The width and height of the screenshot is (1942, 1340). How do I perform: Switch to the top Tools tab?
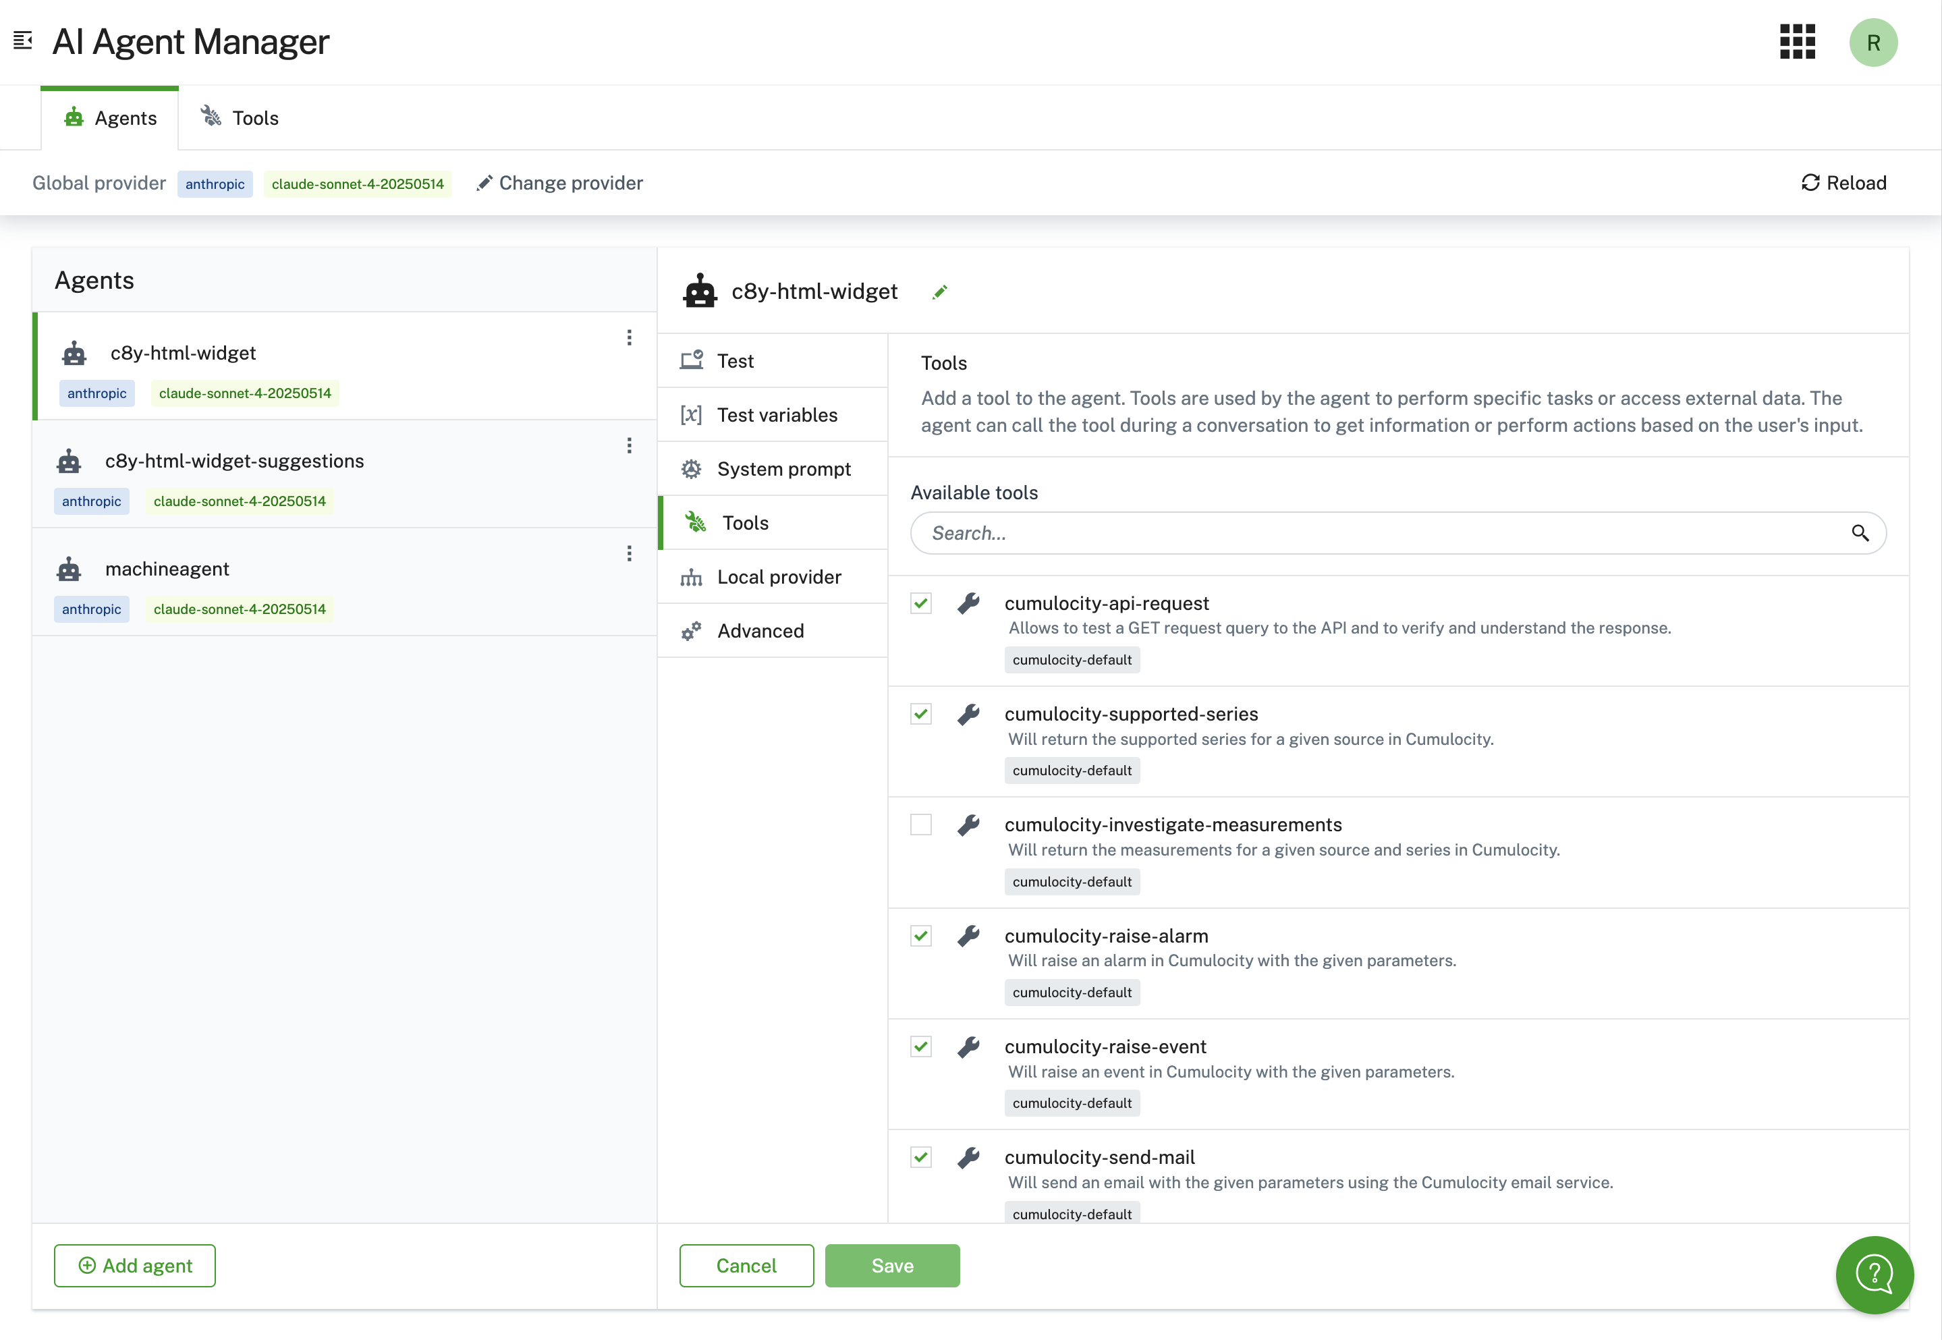tap(240, 117)
